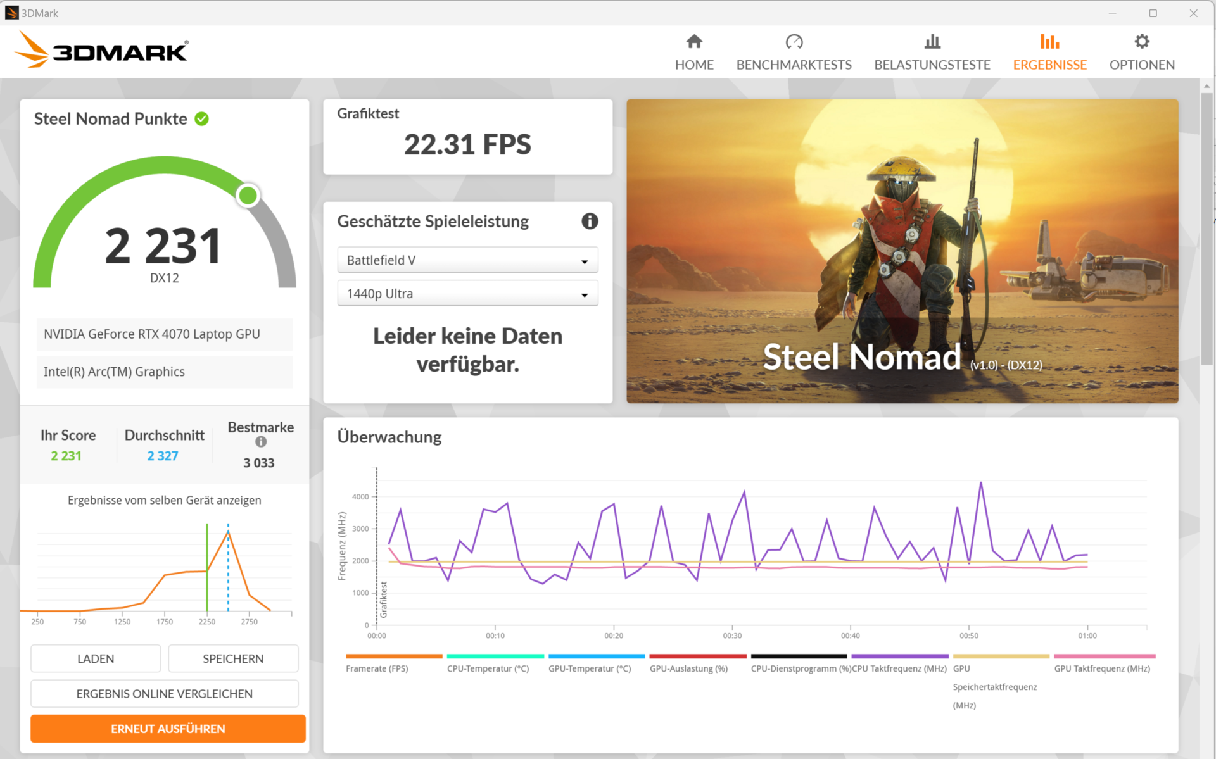This screenshot has height=759, width=1216.
Task: Click the Optionen gear icon
Action: click(x=1141, y=42)
